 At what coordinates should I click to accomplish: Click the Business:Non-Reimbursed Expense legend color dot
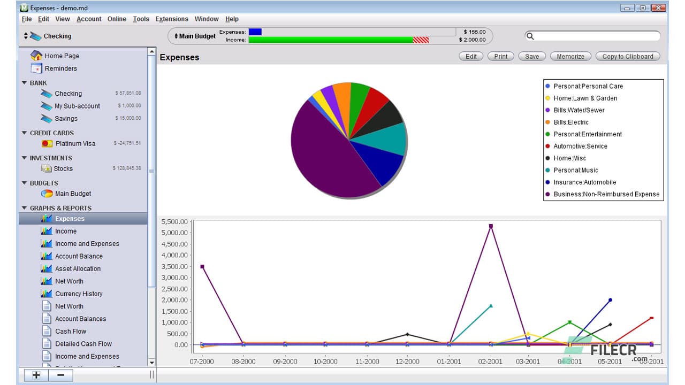(x=547, y=194)
